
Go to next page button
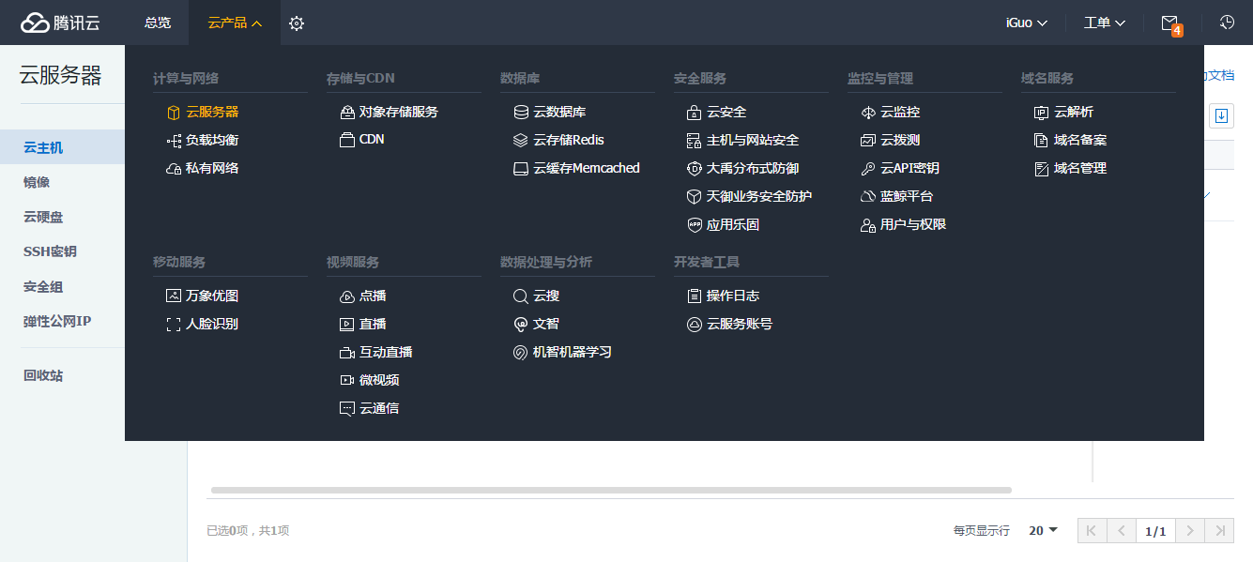pos(1190,530)
